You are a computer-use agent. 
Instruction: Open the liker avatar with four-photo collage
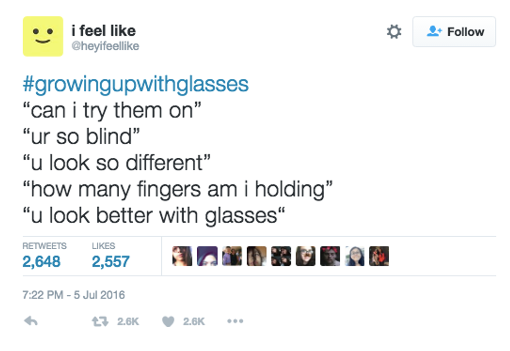(281, 256)
